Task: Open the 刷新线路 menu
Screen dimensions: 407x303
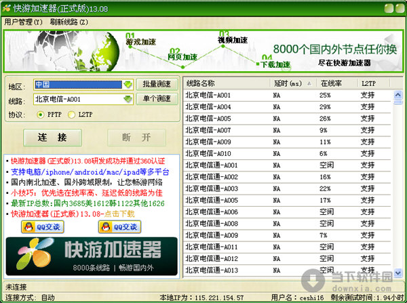Action: tap(69, 22)
